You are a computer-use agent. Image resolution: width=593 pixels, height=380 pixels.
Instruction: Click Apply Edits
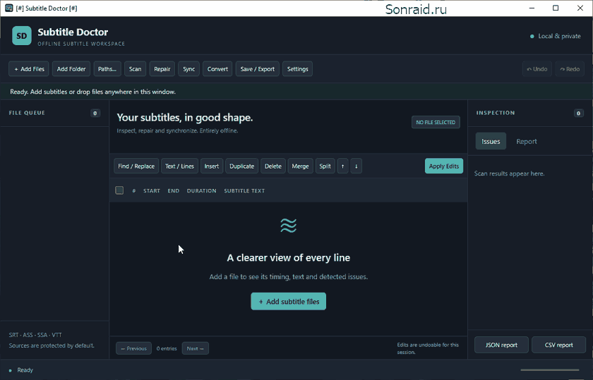pyautogui.click(x=443, y=166)
